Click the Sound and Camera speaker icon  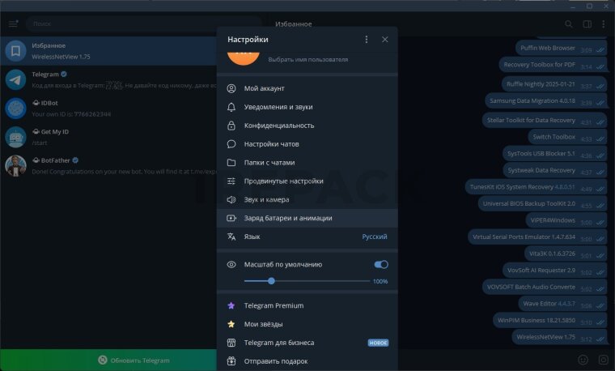click(x=231, y=199)
